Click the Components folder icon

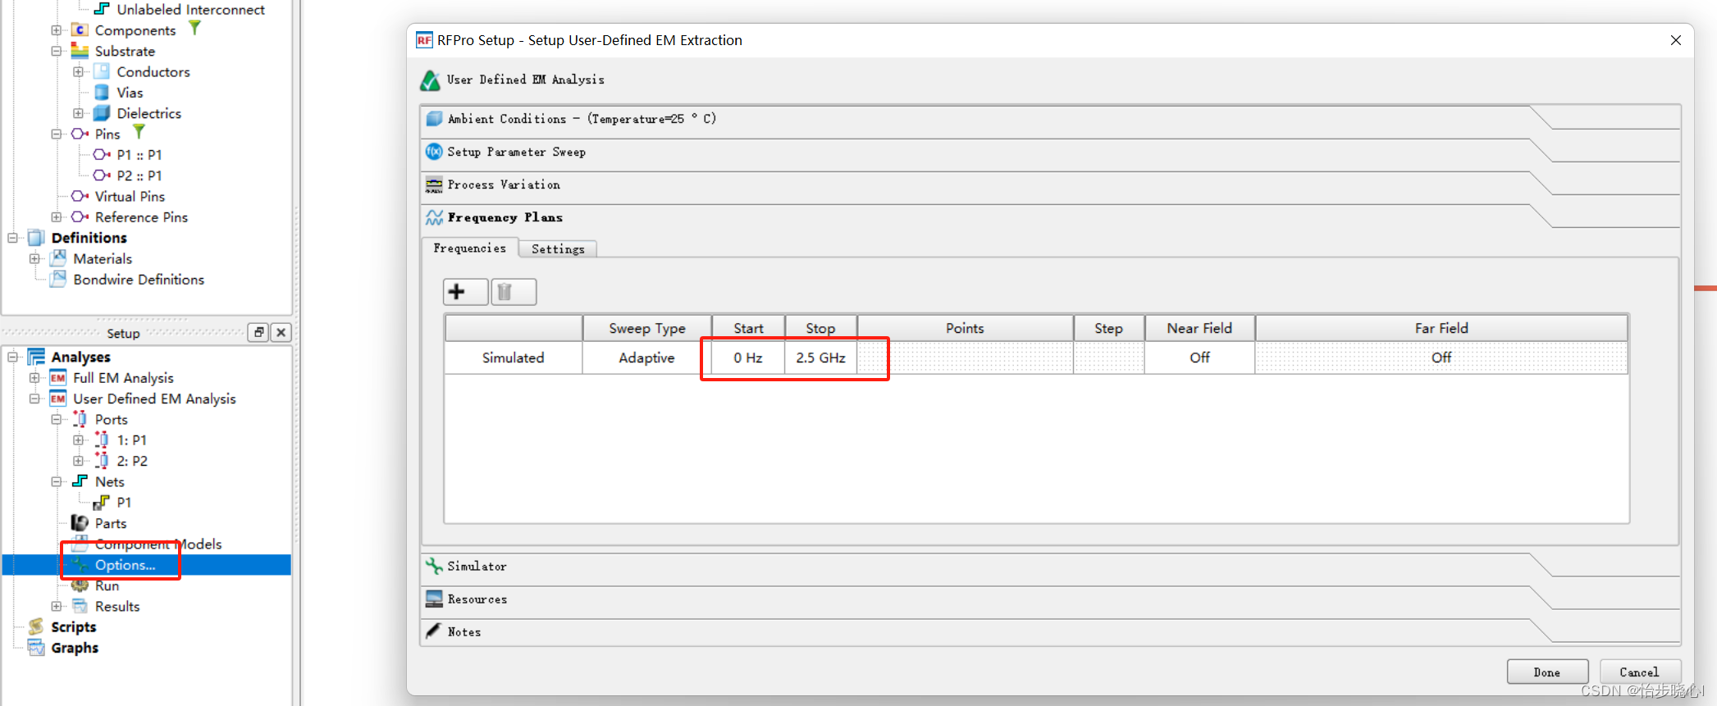pyautogui.click(x=80, y=30)
